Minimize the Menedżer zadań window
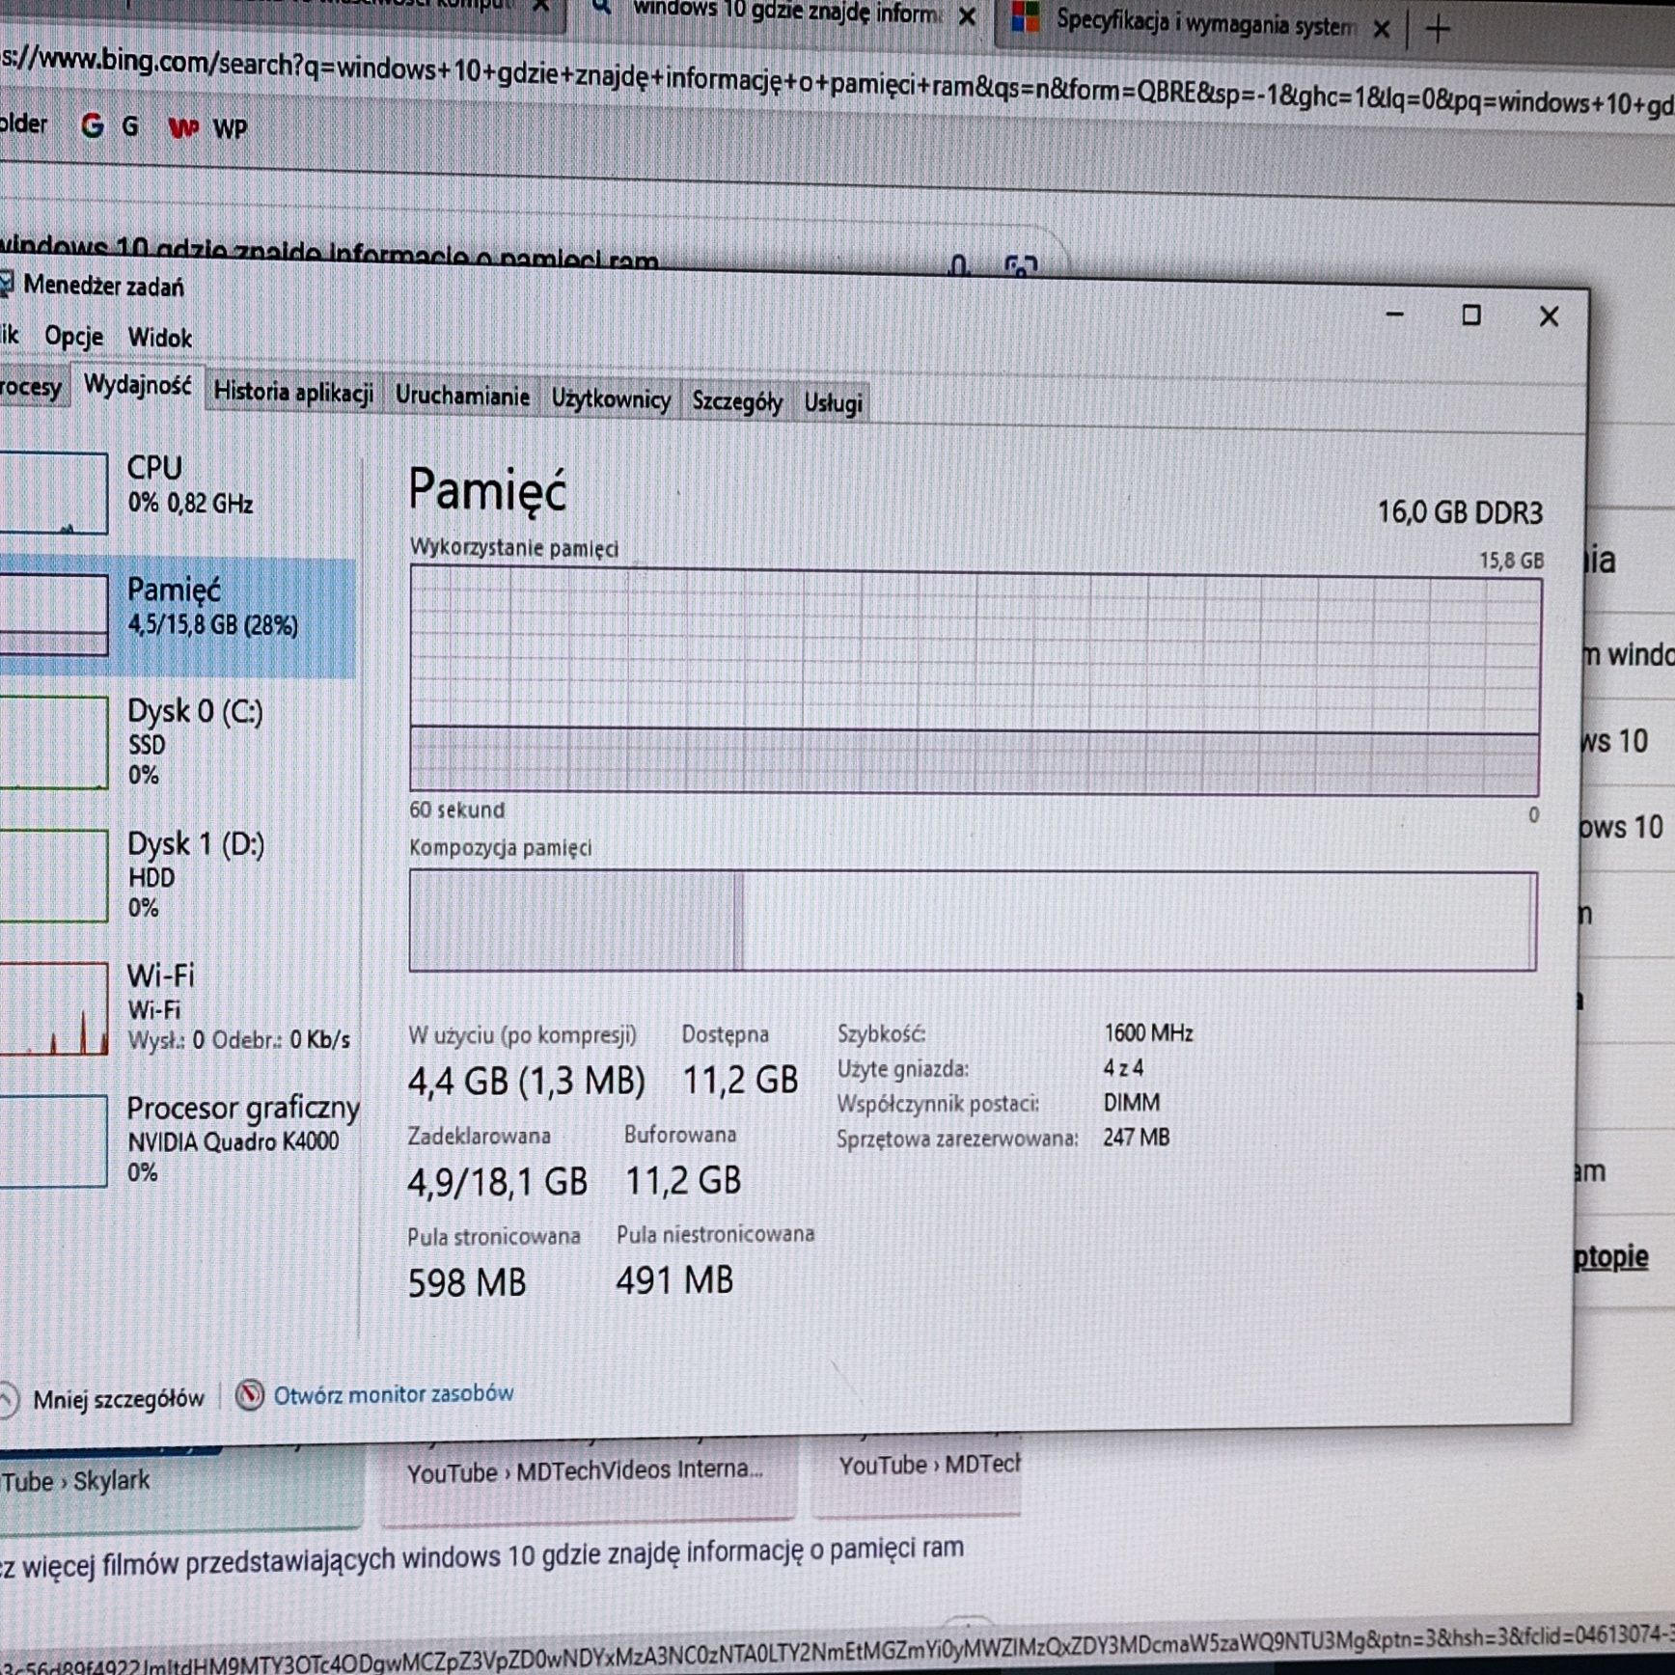 1394,314
